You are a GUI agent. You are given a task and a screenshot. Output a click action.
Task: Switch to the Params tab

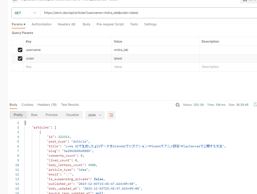click(x=18, y=24)
